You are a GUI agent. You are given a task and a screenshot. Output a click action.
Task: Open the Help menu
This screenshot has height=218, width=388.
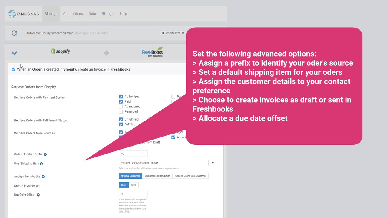click(124, 14)
